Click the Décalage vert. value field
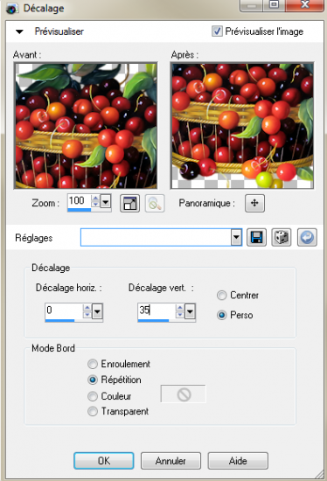Screen dimensions: 327x481 [x=157, y=310]
